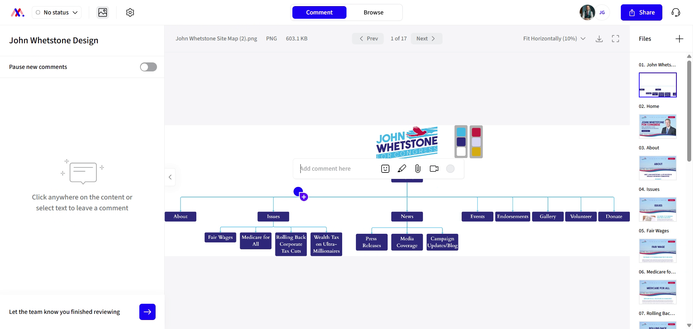Viewport: 693px width, 329px height.
Task: Send comment with the round submit button
Action: tap(450, 168)
